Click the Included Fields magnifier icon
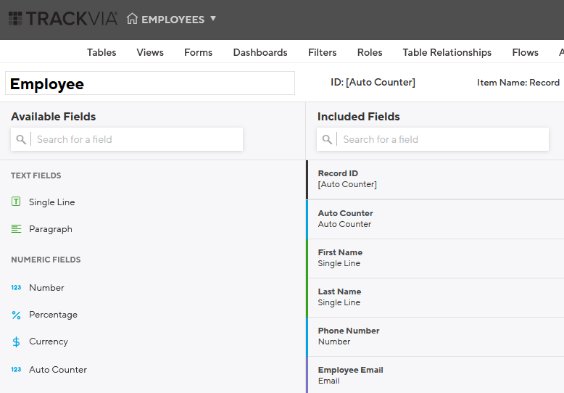Screen dimensions: 564x393 point(327,139)
